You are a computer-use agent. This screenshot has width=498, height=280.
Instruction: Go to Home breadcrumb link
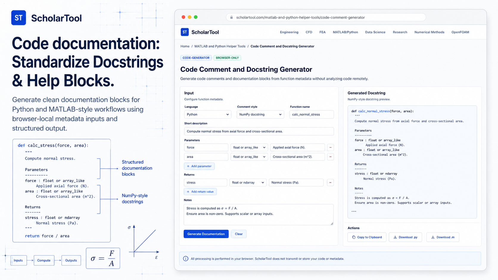tap(185, 46)
